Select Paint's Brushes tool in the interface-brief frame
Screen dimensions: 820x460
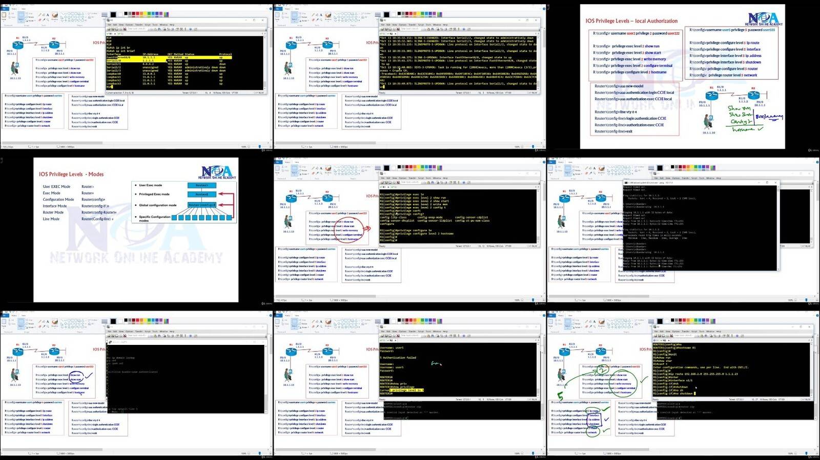55,16
